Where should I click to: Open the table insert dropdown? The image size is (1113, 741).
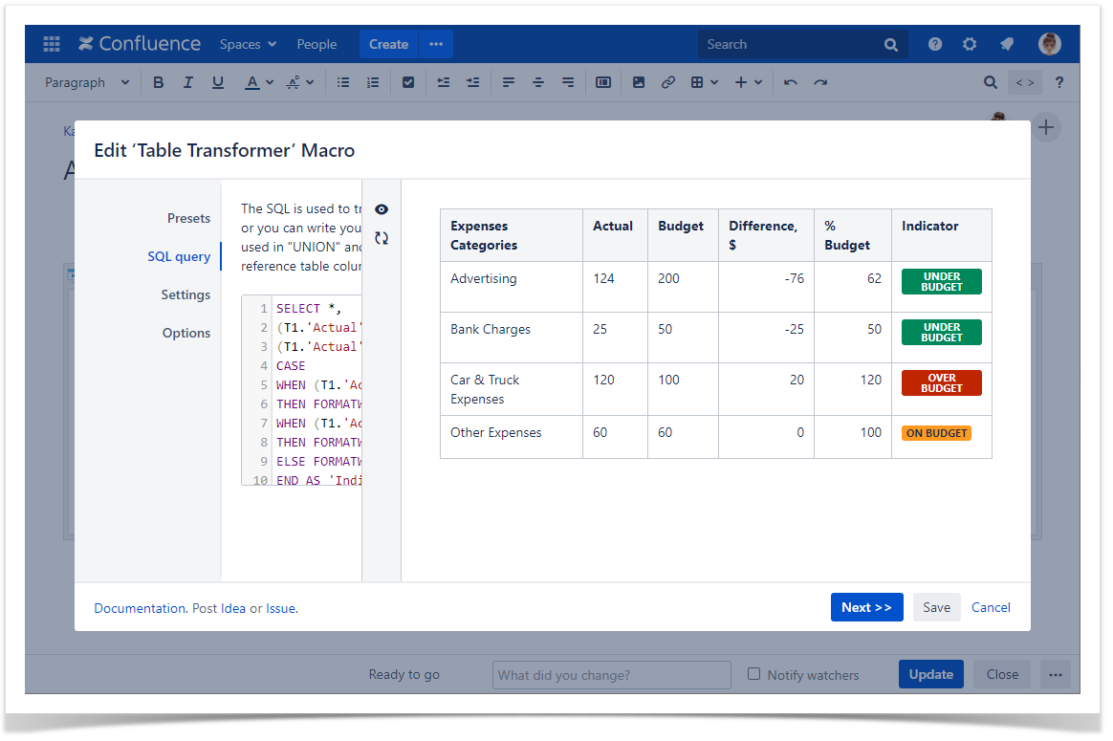point(704,83)
